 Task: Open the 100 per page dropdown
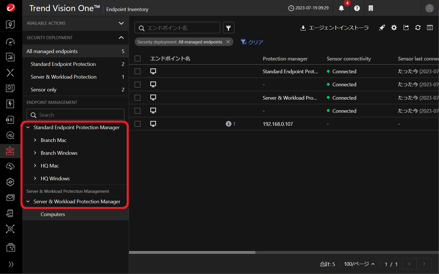(359, 264)
